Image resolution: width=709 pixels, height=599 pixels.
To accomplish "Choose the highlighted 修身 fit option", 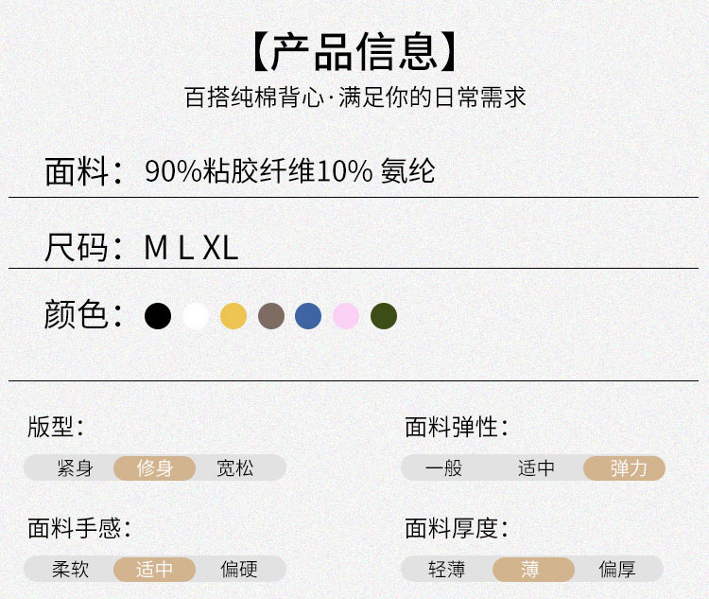I will [x=155, y=468].
